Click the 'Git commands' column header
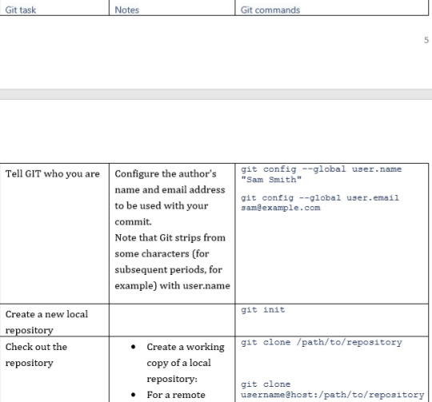The width and height of the screenshot is (432, 402). tap(270, 10)
